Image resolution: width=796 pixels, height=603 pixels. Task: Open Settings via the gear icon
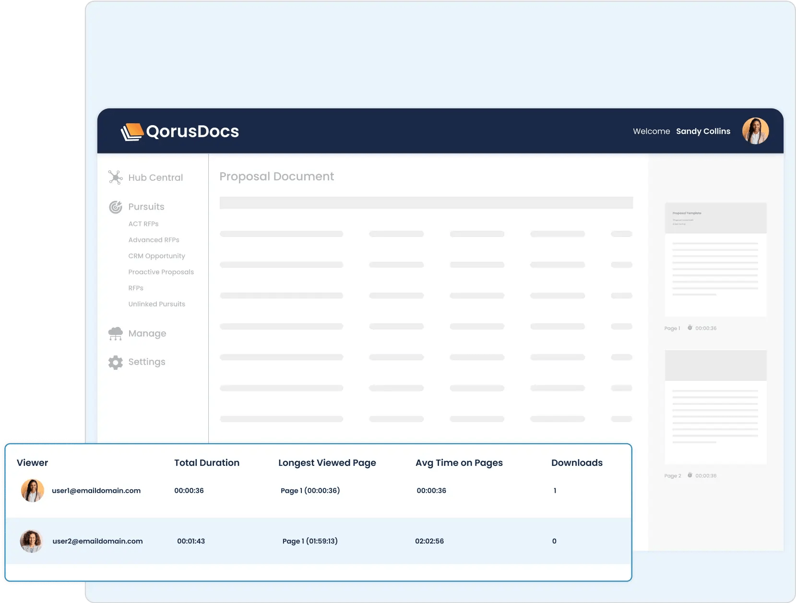point(115,362)
